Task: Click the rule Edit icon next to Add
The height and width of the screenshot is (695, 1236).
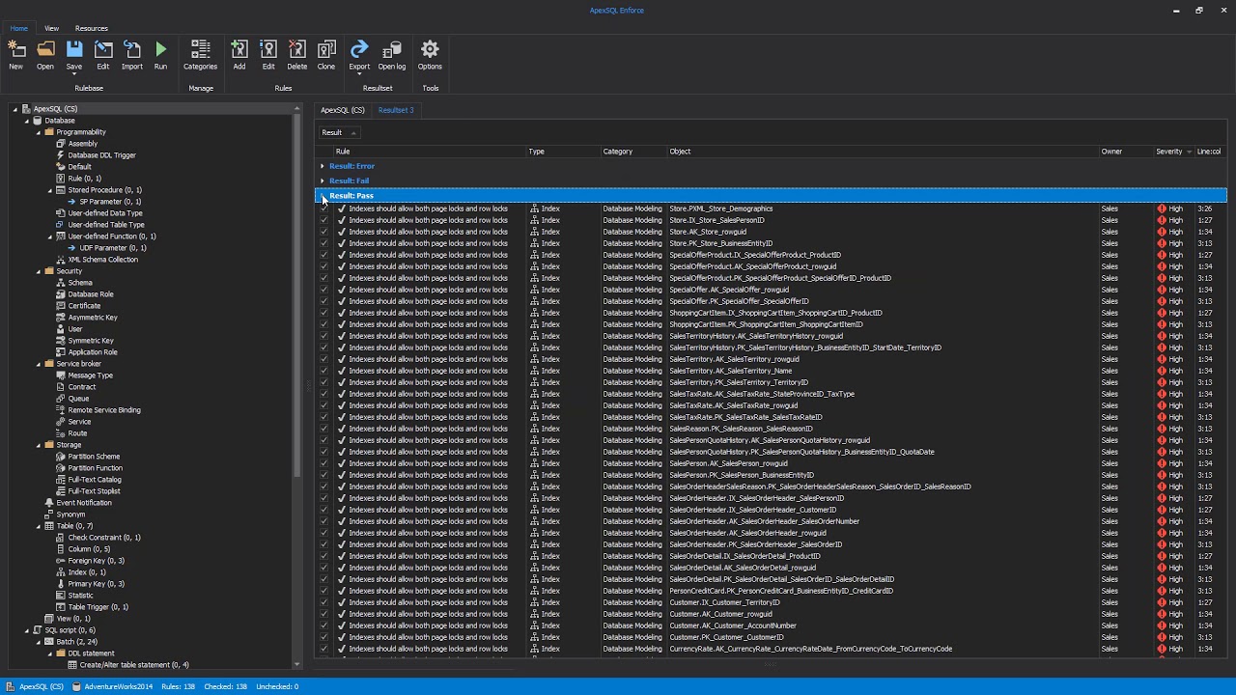Action: [268, 49]
